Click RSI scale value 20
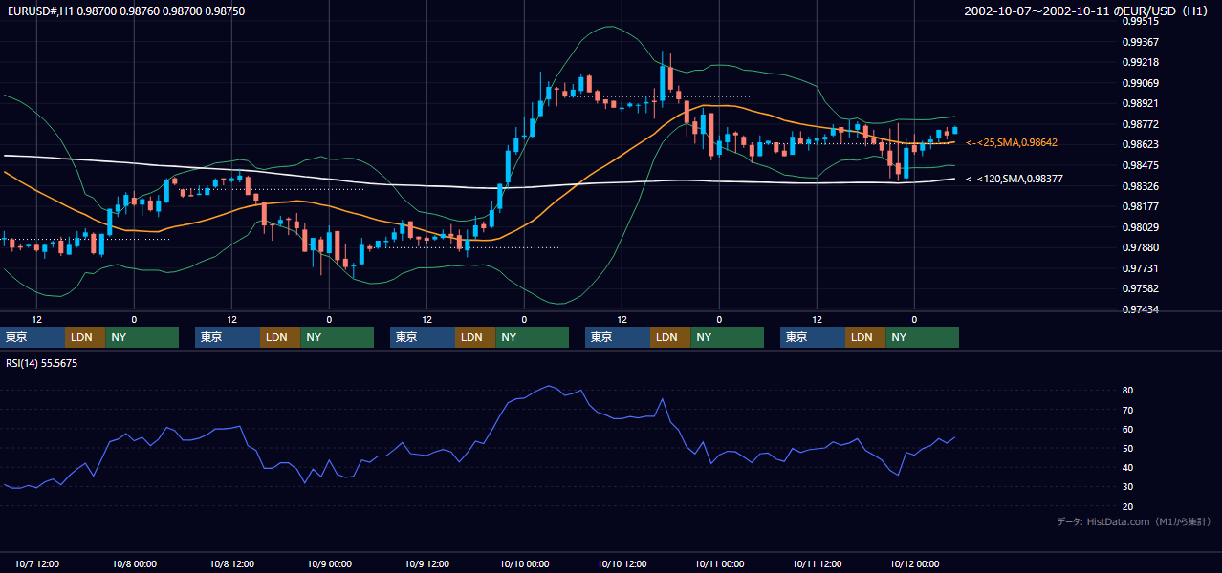Viewport: 1222px width, 573px height. pyautogui.click(x=1128, y=506)
